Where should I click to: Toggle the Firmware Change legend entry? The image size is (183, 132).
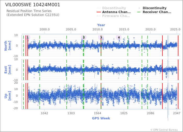click(x=113, y=16)
